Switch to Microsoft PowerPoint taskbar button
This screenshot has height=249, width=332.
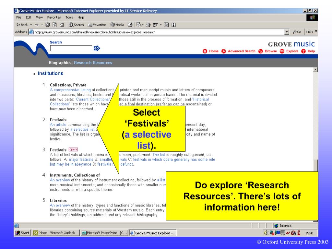click(104, 233)
